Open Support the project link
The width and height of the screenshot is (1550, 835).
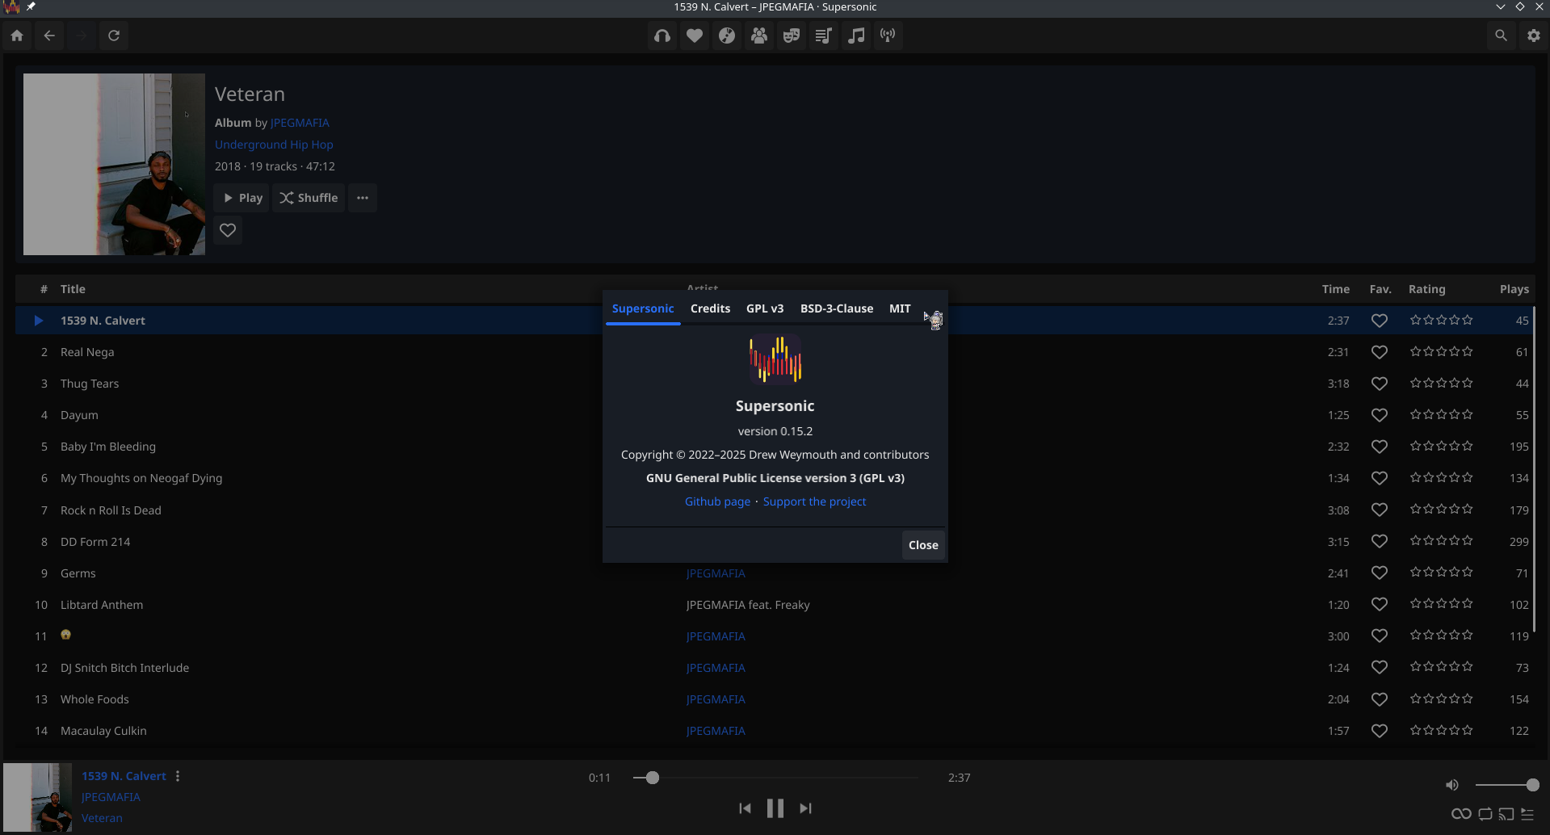pyautogui.click(x=814, y=501)
